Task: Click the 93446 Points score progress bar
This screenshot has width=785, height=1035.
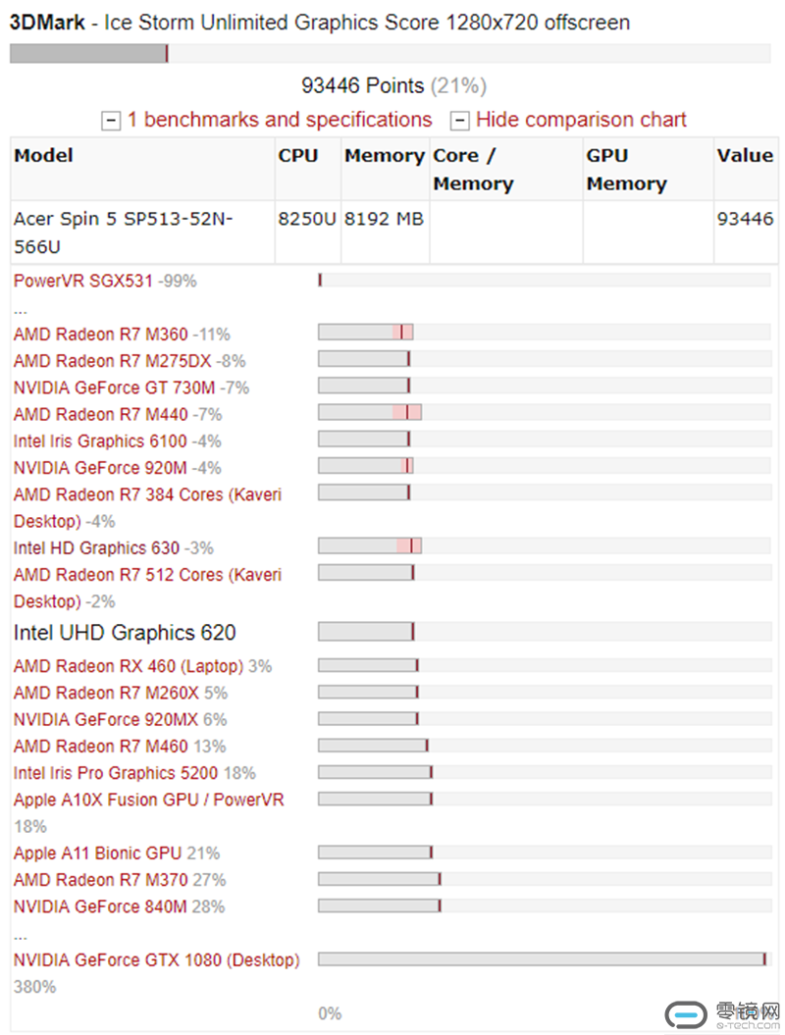Action: 391,53
